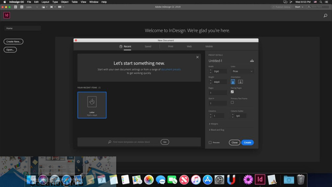Open the Start workspace switcher dropdown
This screenshot has height=187, width=332.
click(x=299, y=7)
